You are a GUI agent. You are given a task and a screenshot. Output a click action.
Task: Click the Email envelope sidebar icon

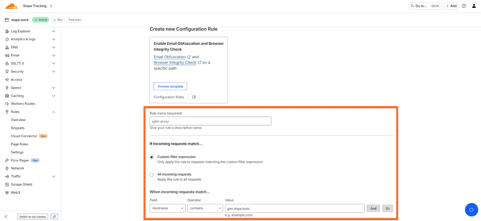[x=7, y=55]
